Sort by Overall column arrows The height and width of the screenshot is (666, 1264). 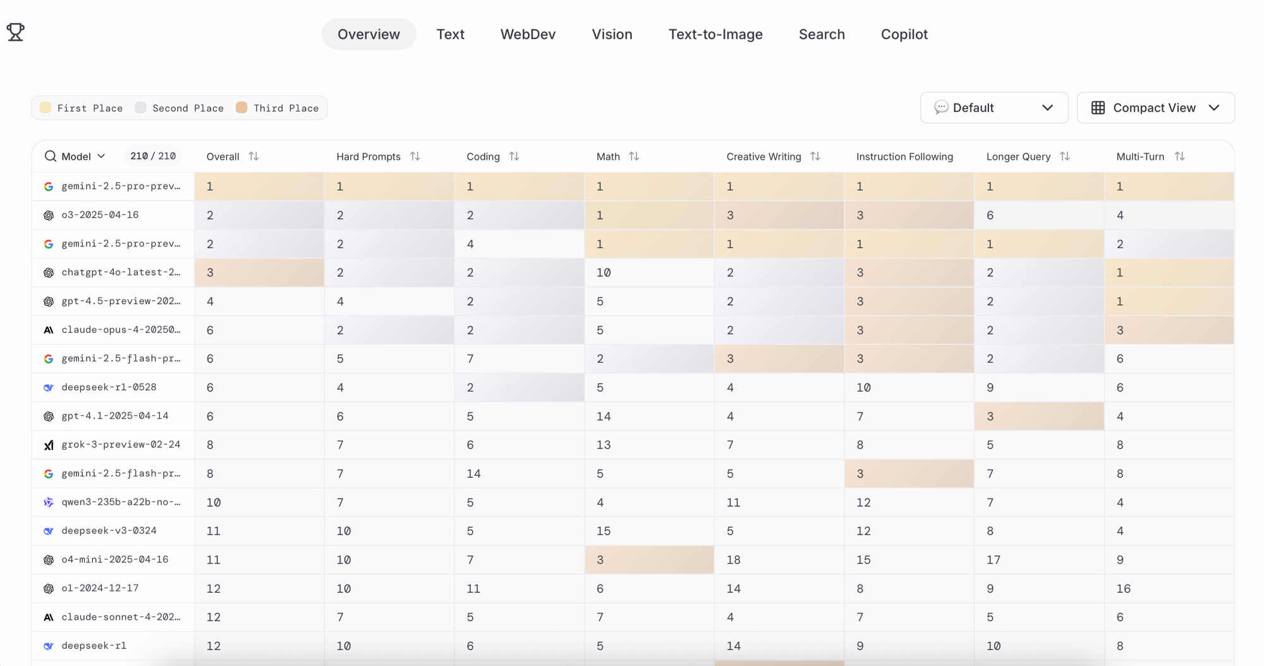click(x=253, y=156)
